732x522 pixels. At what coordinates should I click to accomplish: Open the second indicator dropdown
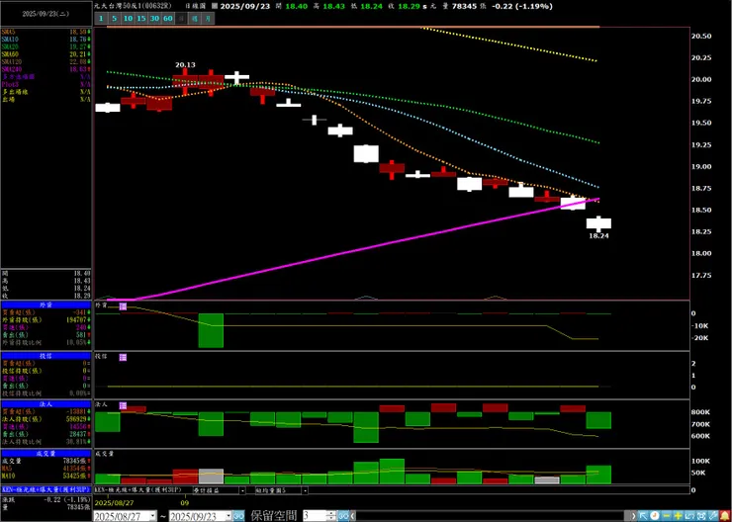[x=305, y=490]
